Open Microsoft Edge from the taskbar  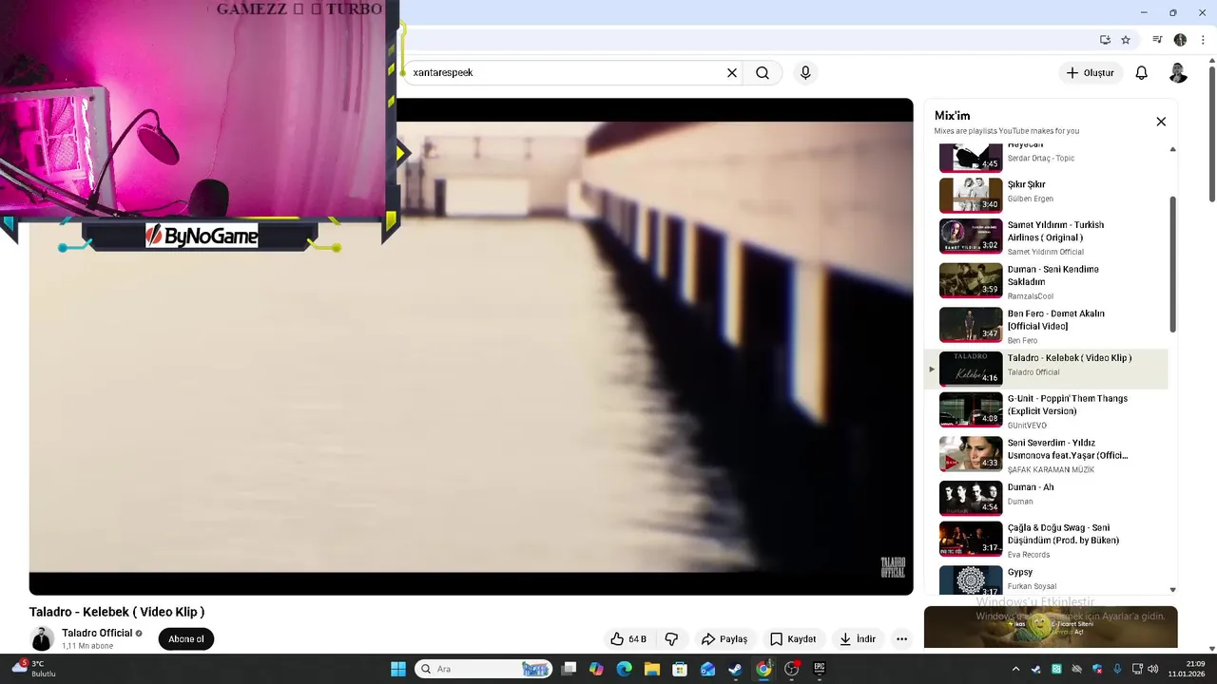pos(624,669)
